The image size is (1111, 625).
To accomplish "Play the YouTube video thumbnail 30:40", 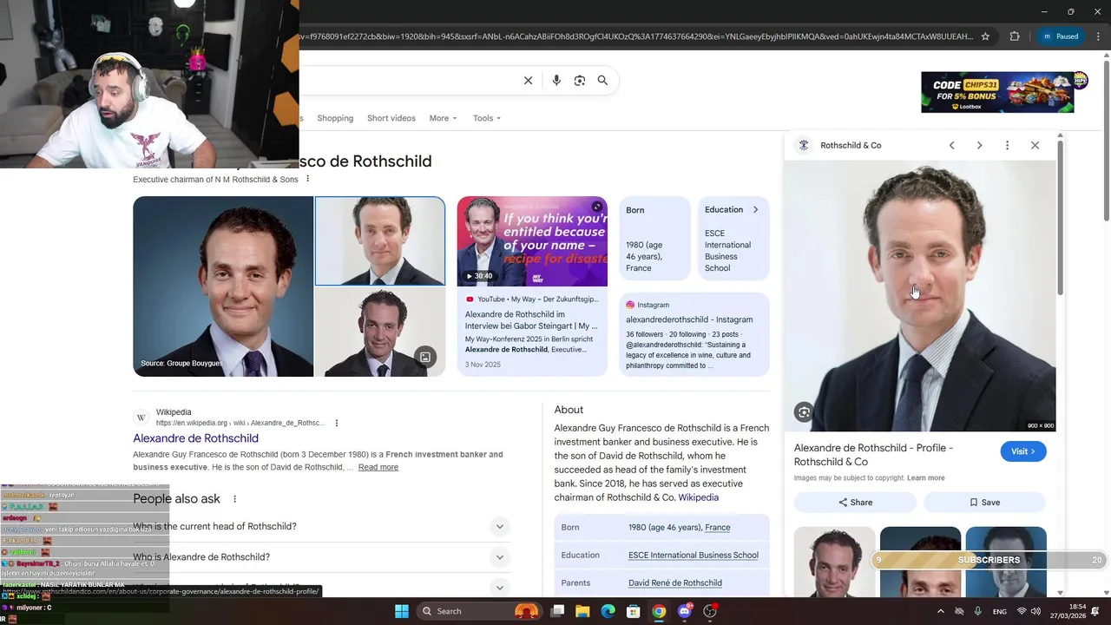I will pos(532,241).
